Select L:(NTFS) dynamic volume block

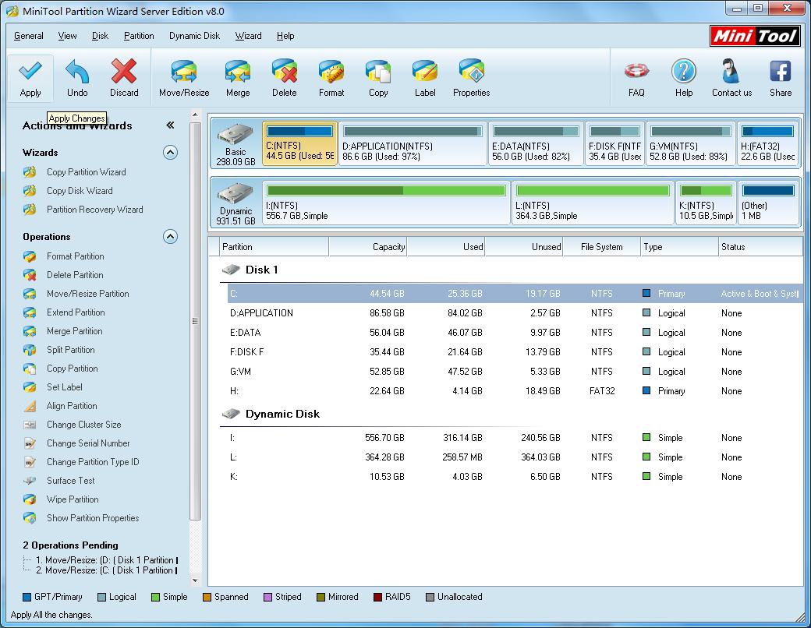pyautogui.click(x=593, y=203)
